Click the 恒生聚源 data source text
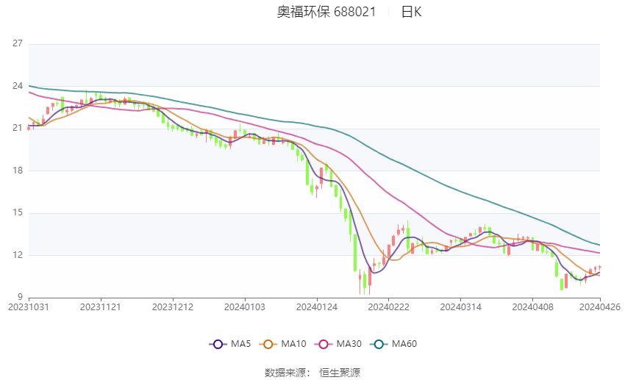Image resolution: width=625 pixels, height=380 pixels. click(x=340, y=373)
